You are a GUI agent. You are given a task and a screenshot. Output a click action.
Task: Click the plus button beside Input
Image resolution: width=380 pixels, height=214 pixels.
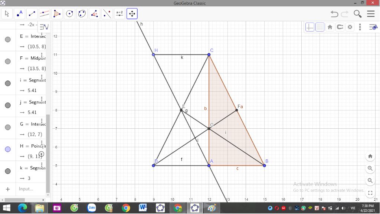point(8,189)
